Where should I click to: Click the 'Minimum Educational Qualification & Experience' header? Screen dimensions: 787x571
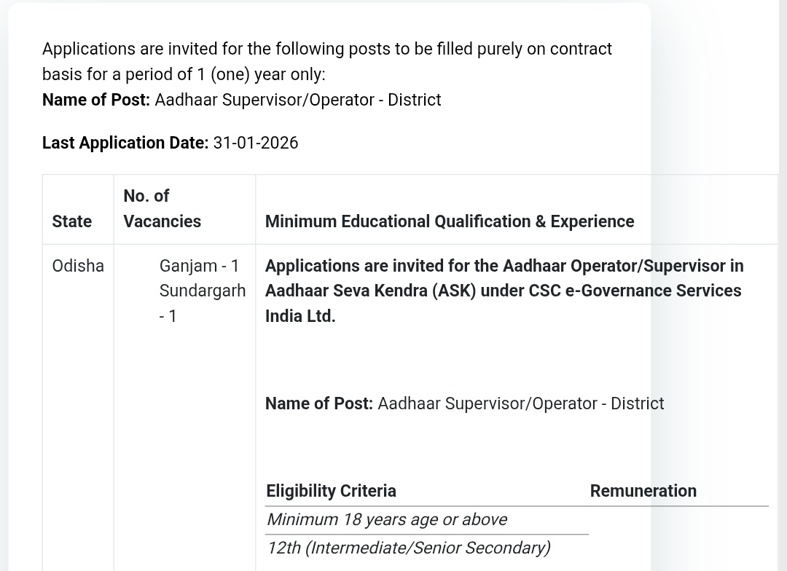click(x=450, y=221)
